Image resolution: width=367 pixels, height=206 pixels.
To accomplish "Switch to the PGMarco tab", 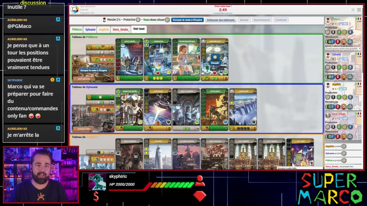I will [77, 29].
